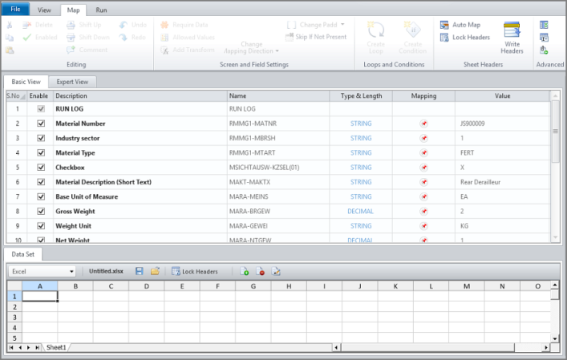Open the Excel data source dropdown
The width and height of the screenshot is (567, 360).
[x=71, y=272]
